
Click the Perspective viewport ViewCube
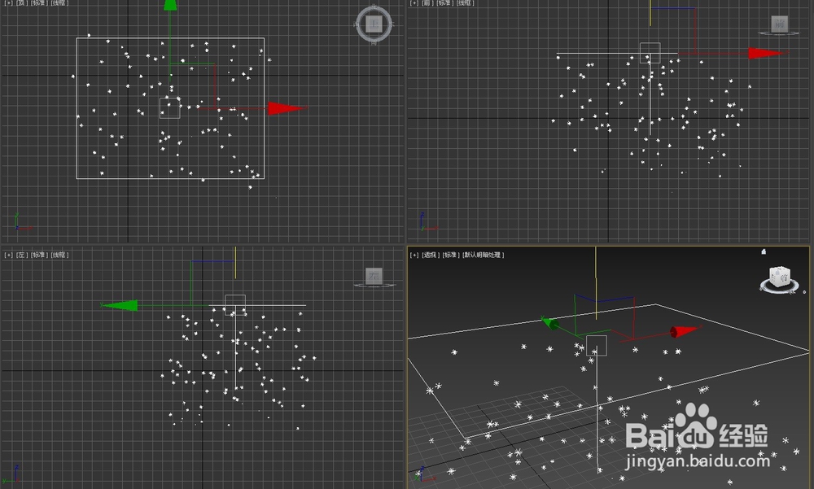coord(780,277)
